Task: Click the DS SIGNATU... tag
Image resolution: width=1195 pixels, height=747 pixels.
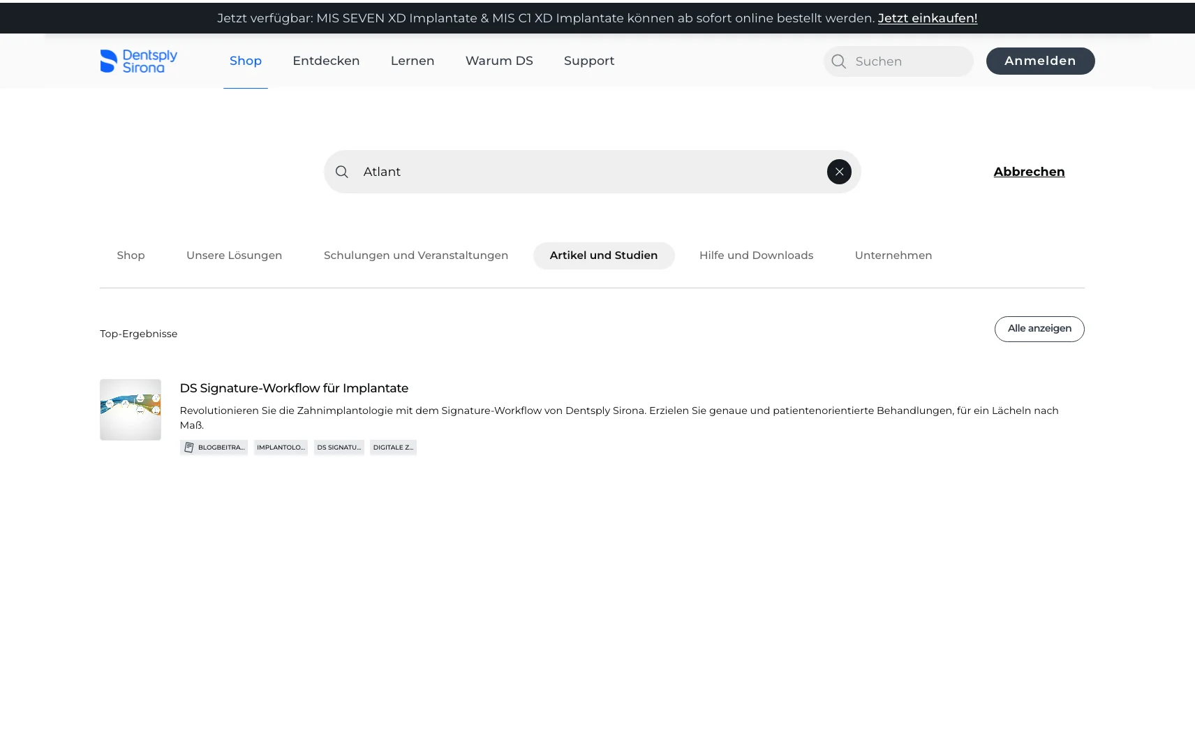Action: pyautogui.click(x=339, y=448)
